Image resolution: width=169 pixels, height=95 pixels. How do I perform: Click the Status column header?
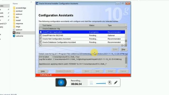(x=98, y=25)
